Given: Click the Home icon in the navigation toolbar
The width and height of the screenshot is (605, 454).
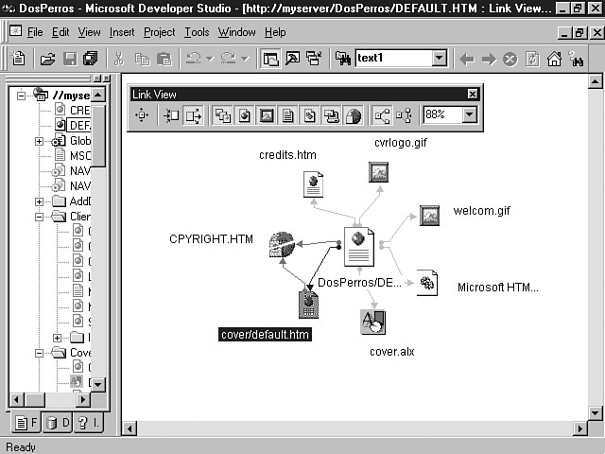Looking at the screenshot, I should pyautogui.click(x=554, y=59).
